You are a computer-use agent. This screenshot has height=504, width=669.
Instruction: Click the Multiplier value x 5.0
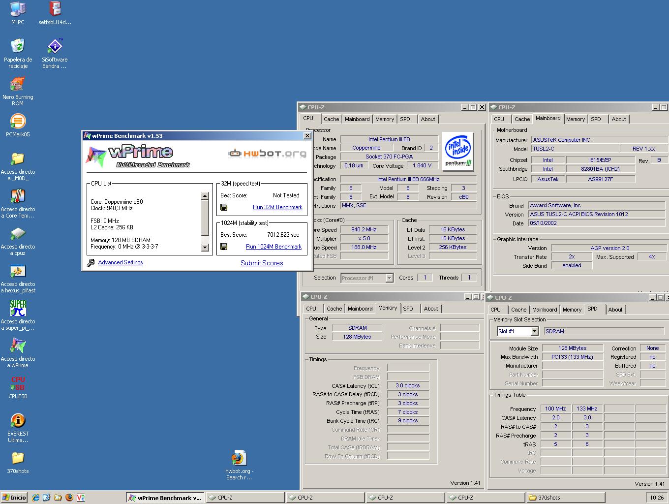[364, 239]
